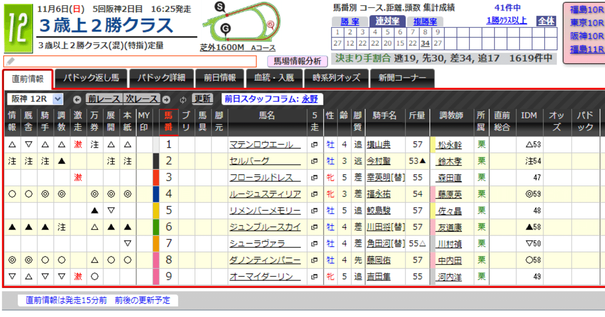Open the 血統・入厩 tab
This screenshot has height=317, width=605.
[274, 79]
